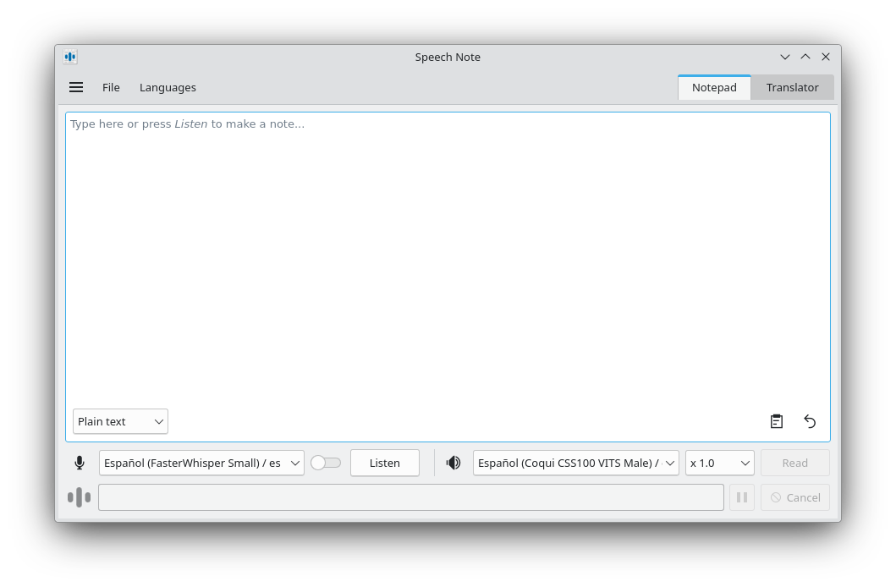Click the paste from clipboard icon
The width and height of the screenshot is (896, 587).
(x=776, y=421)
